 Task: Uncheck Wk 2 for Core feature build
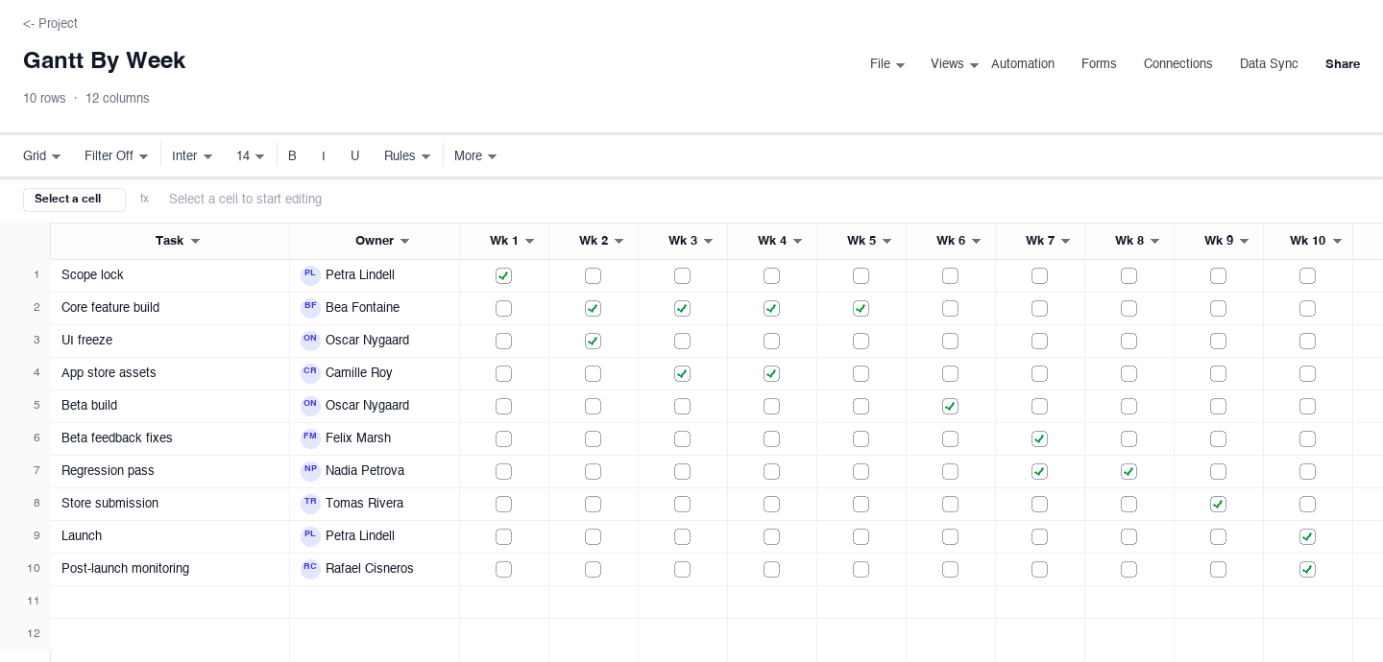click(x=593, y=309)
